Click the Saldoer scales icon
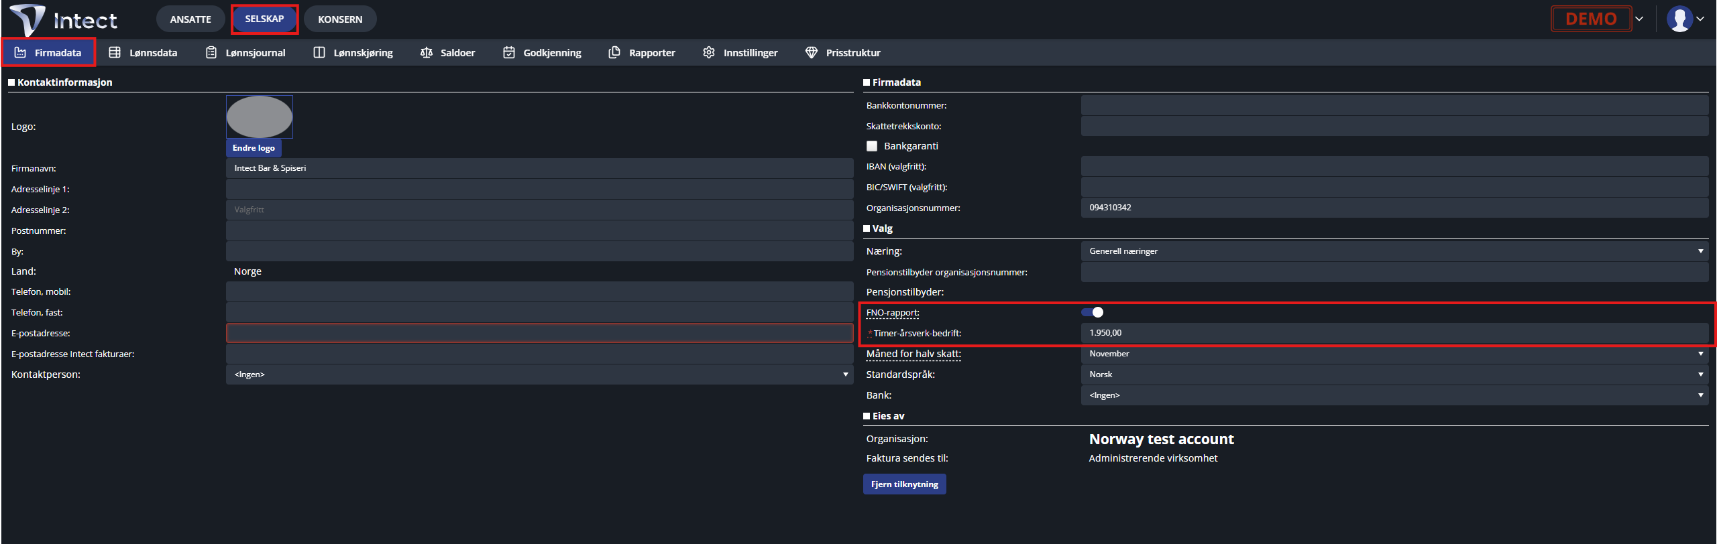1717x544 pixels. pos(426,52)
